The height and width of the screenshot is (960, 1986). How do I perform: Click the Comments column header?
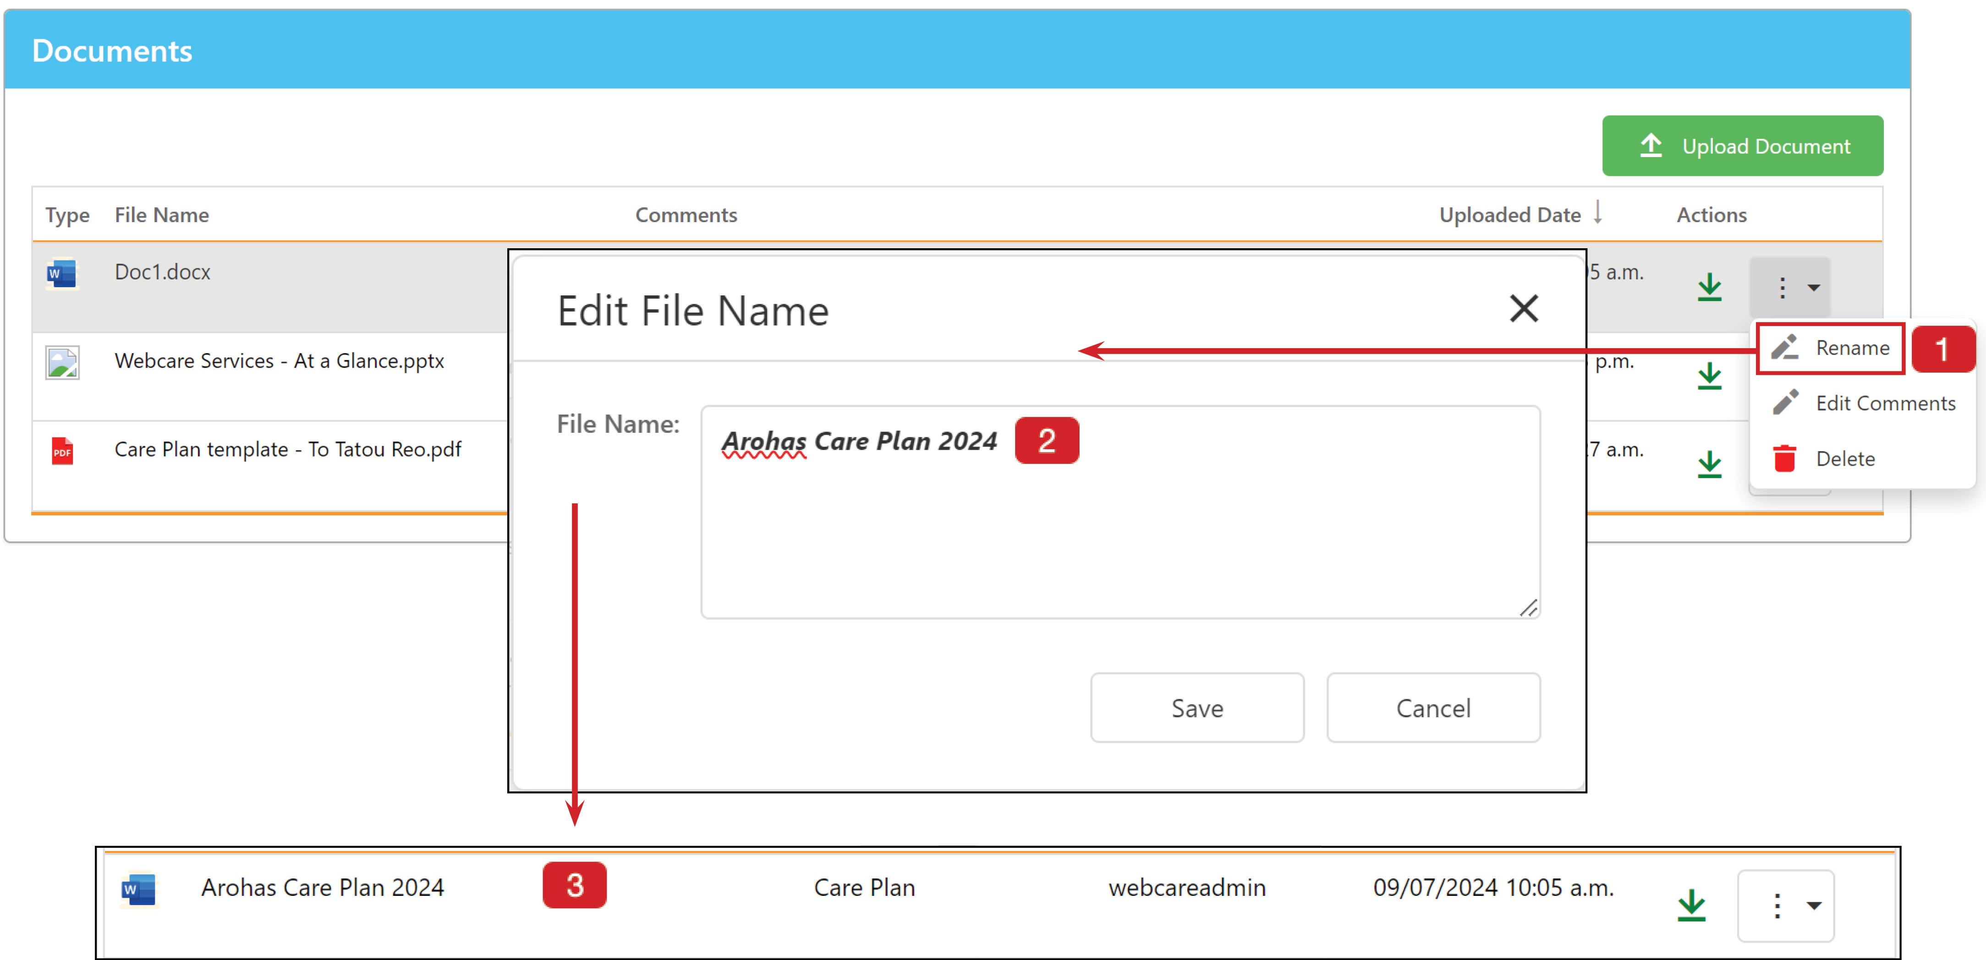(x=686, y=215)
